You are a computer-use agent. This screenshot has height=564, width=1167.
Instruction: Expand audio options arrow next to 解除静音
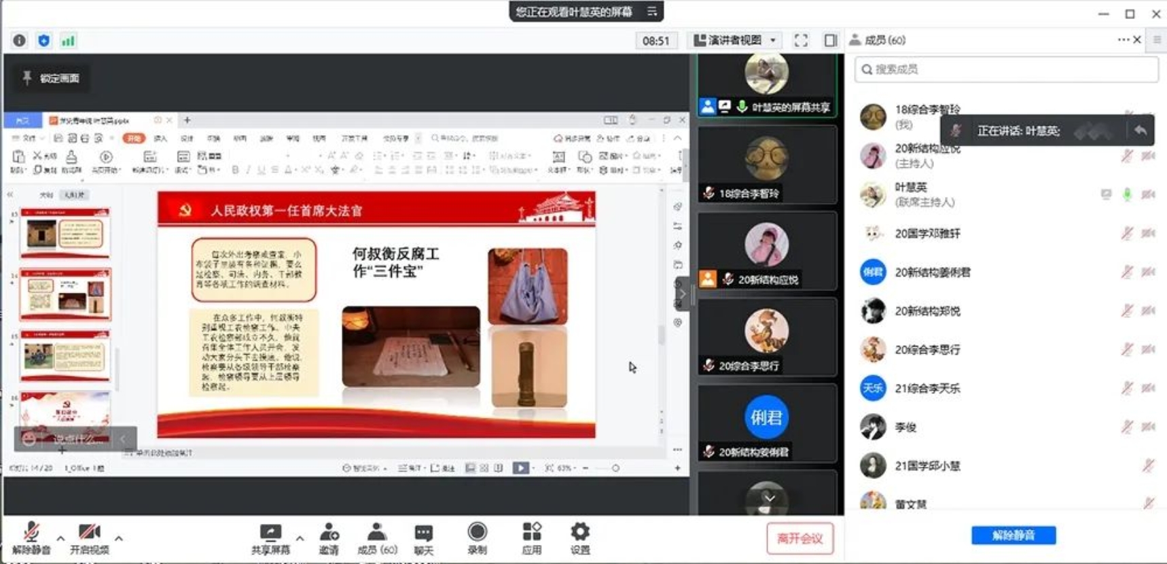click(x=60, y=538)
